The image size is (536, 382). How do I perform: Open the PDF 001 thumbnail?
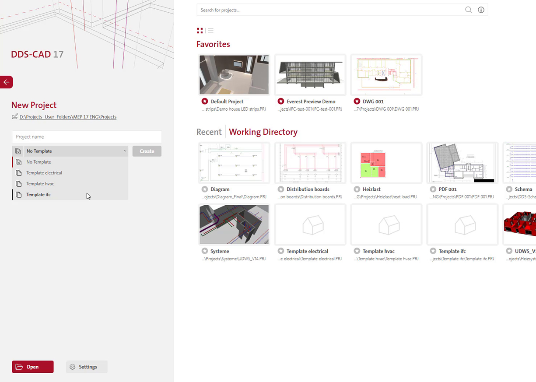click(x=462, y=163)
